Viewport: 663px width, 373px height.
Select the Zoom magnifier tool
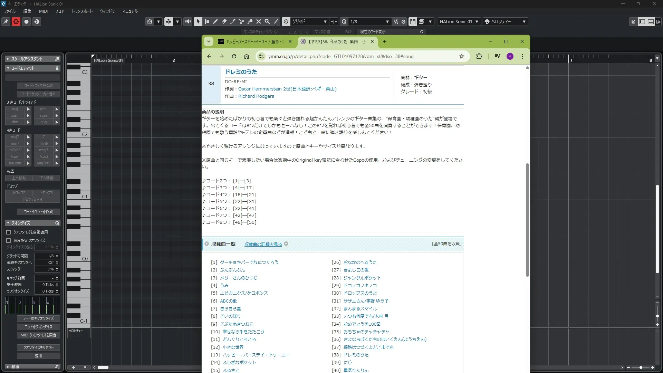click(267, 22)
